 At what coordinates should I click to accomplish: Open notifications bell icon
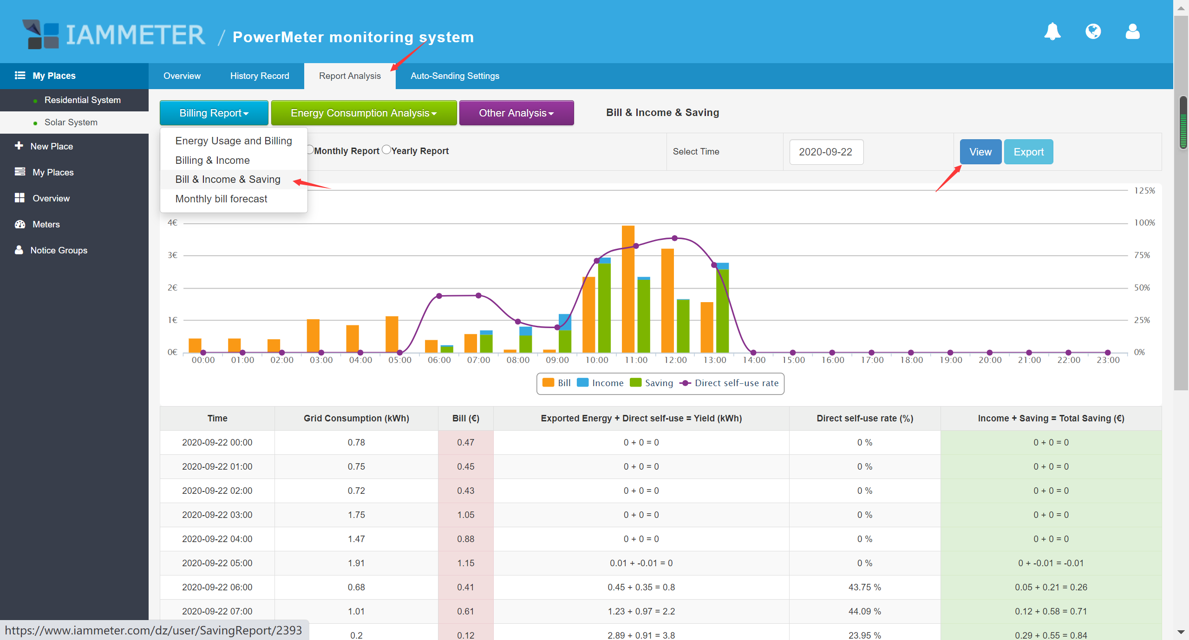[x=1053, y=32]
